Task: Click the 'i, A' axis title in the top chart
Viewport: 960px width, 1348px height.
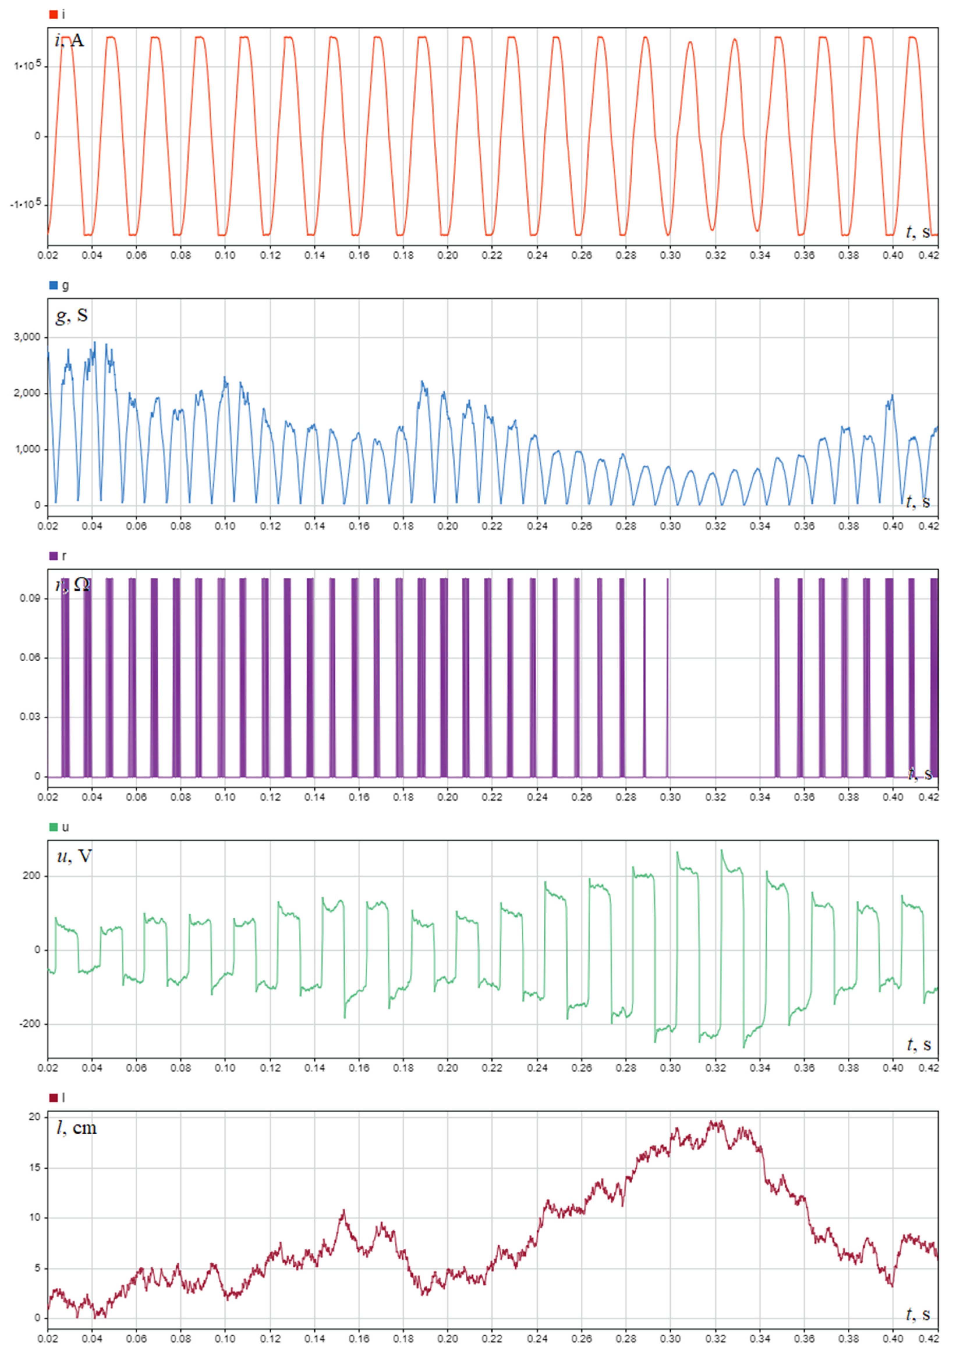Action: [70, 40]
